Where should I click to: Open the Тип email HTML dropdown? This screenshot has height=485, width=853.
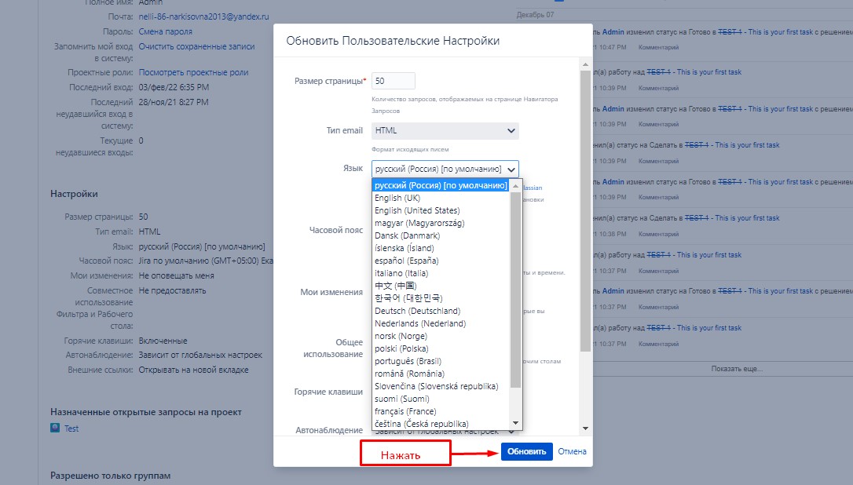pos(445,130)
